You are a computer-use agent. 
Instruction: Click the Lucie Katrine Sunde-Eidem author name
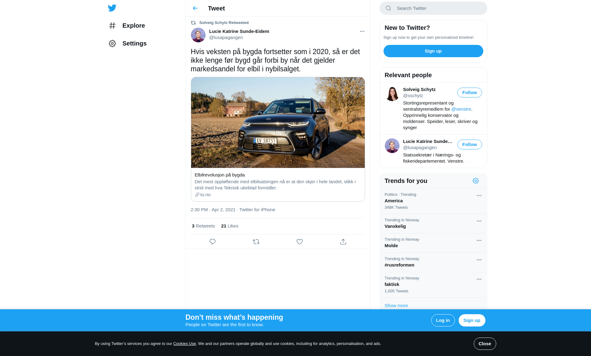[x=239, y=31]
